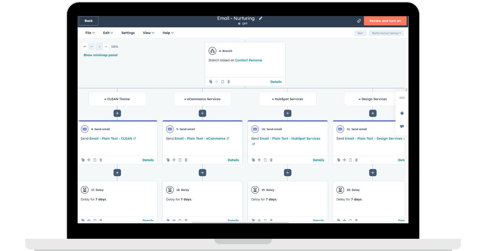Add action below HubSpot Services branch

click(288, 113)
